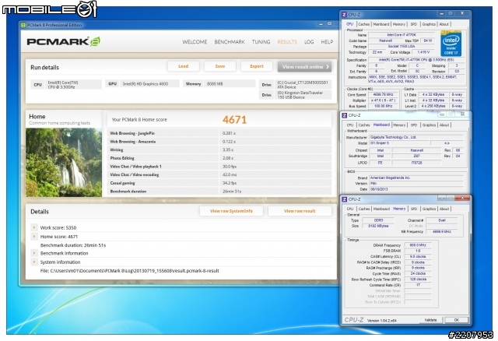Viewport: 498px width, 341px height.
Task: Click Video Chat / Video playback 1 row
Action: tap(219, 166)
